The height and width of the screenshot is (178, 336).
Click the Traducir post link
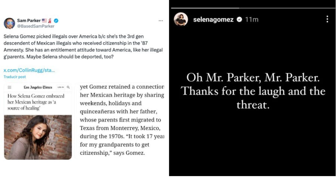[15, 76]
